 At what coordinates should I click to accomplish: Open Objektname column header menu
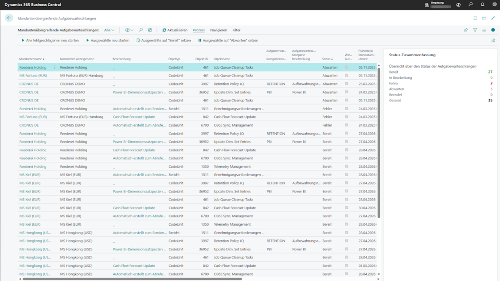tap(222, 59)
